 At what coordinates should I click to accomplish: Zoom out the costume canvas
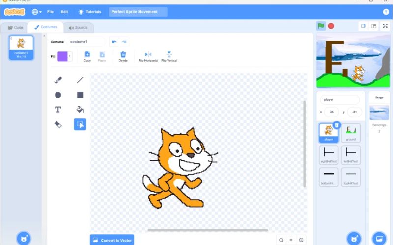[281, 240]
